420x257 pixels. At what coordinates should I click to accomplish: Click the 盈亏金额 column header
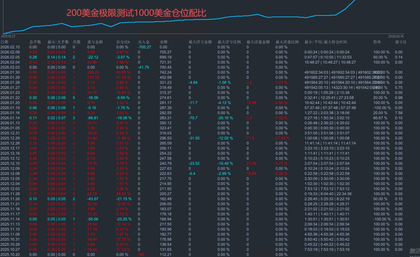pos(95,42)
